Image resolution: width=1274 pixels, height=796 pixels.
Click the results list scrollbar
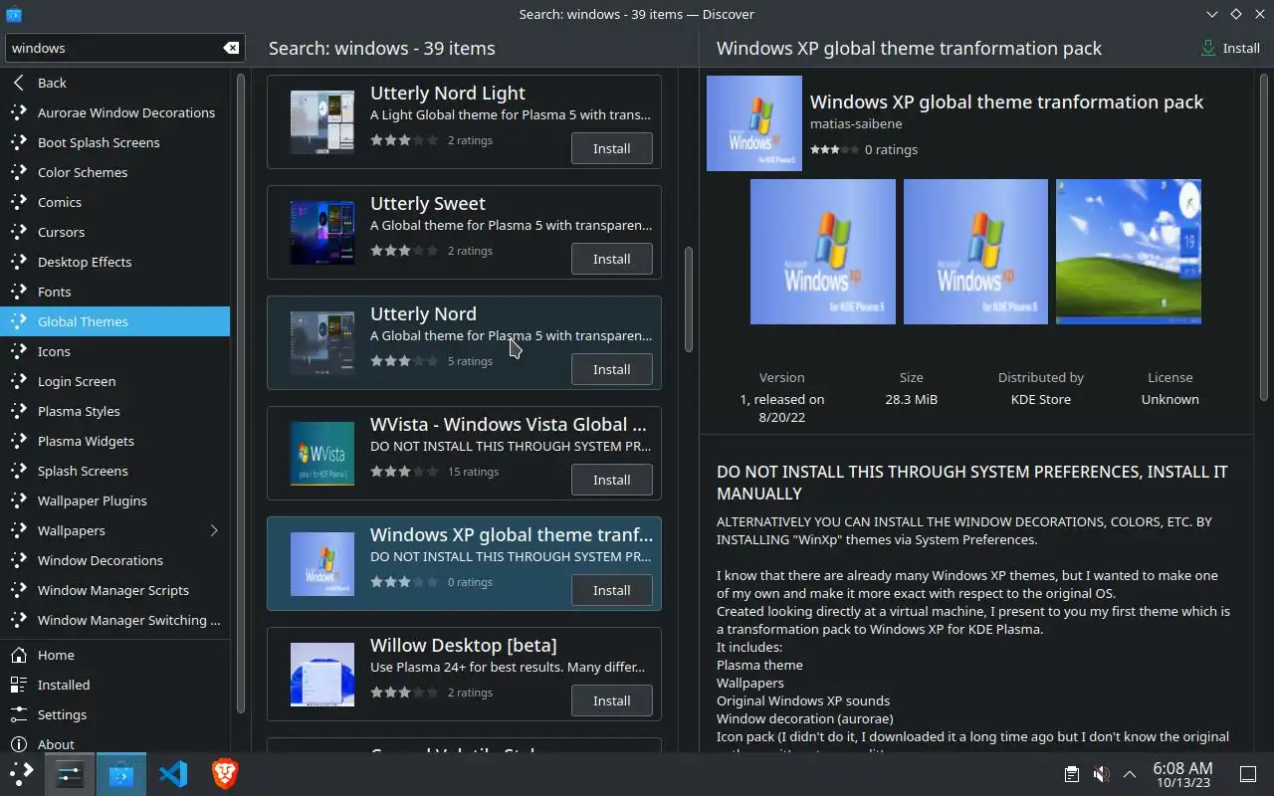pos(688,298)
